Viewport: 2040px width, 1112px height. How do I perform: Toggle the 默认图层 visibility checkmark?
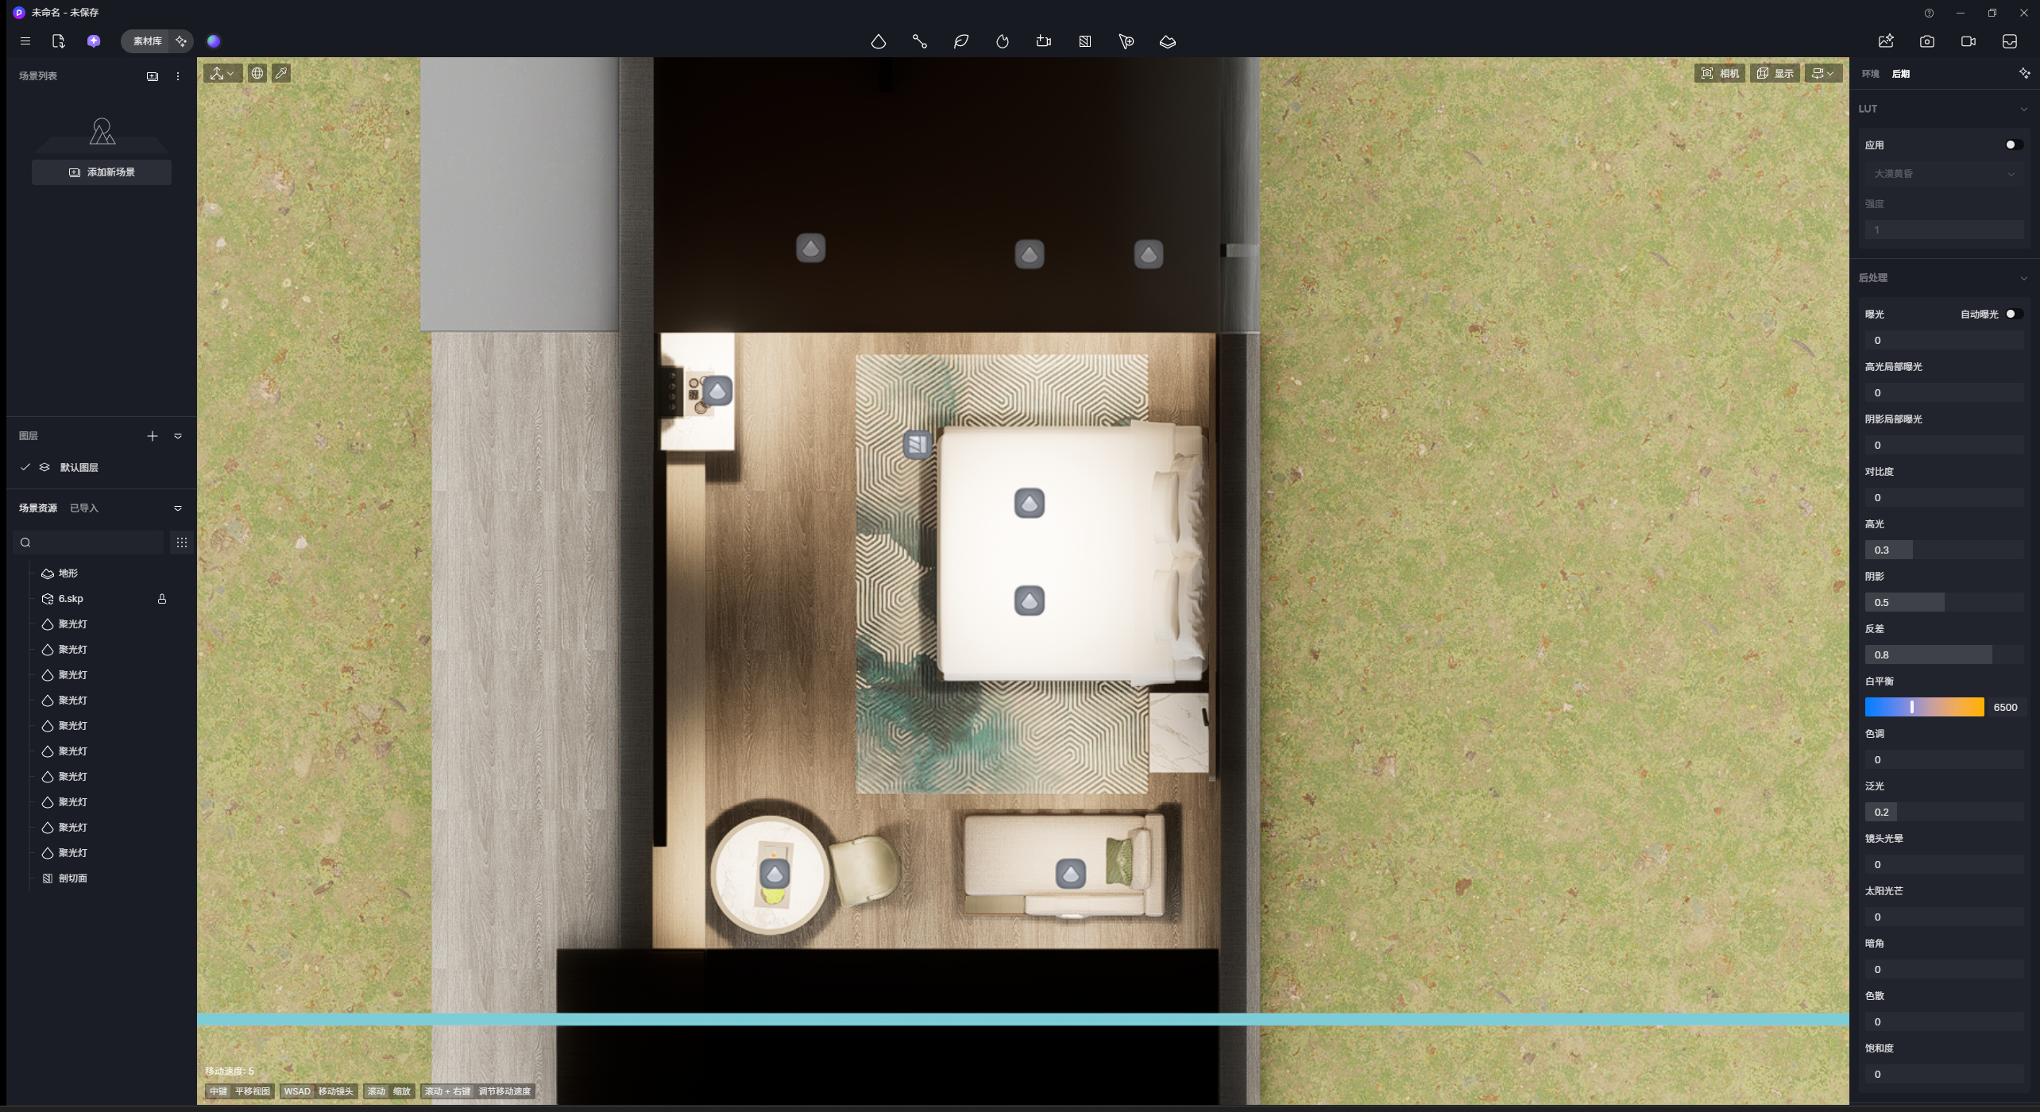[x=25, y=467]
